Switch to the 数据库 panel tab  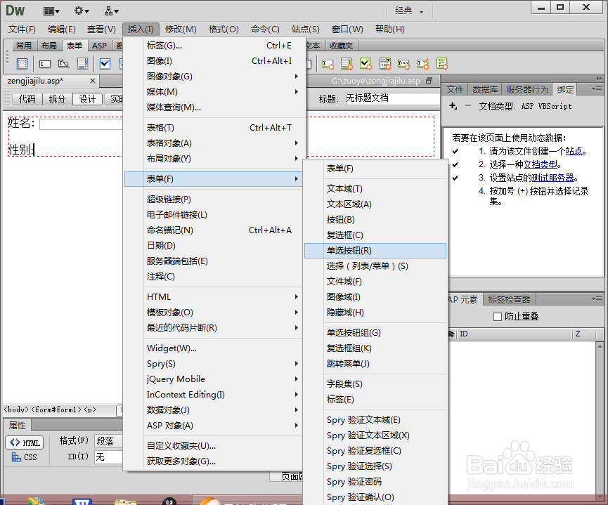pos(485,89)
